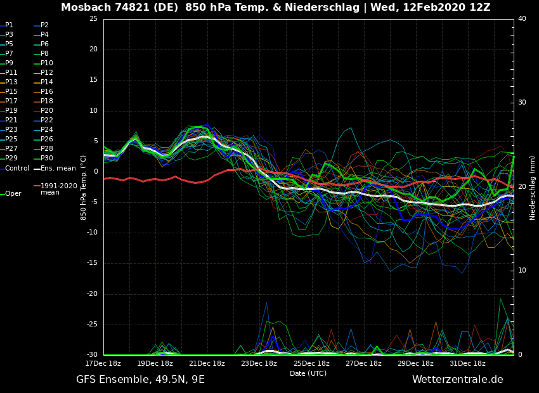Viewport: 539px width, 393px height.
Task: Click the 27Dec 18z date label
Action: [x=363, y=364]
